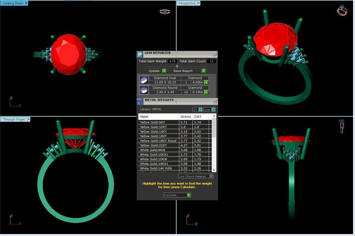This screenshot has width=355, height=236.
Task: Click the Gem Reporter panel icon
Action: coord(140,54)
